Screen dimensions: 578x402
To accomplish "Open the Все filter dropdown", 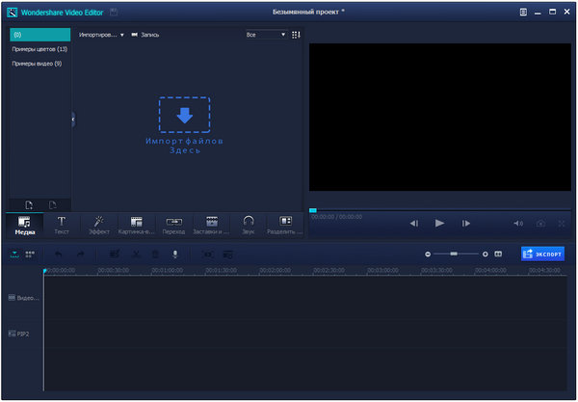I will tap(266, 35).
